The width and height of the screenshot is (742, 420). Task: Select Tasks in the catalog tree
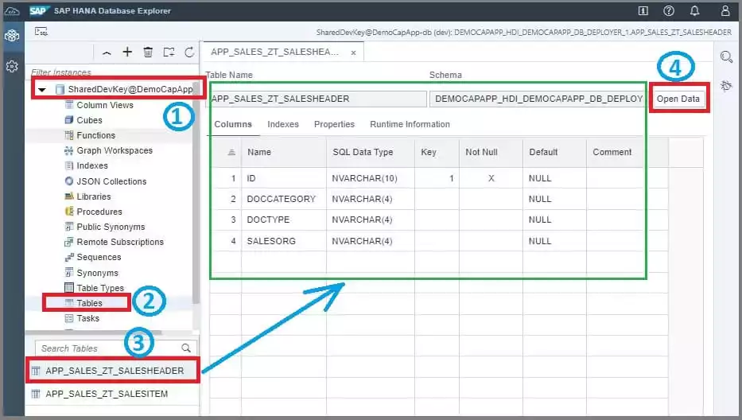[x=88, y=318]
